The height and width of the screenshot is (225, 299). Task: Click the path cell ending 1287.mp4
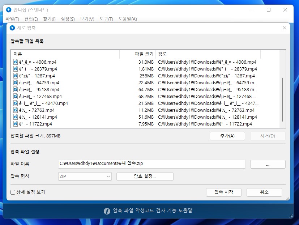click(206, 76)
